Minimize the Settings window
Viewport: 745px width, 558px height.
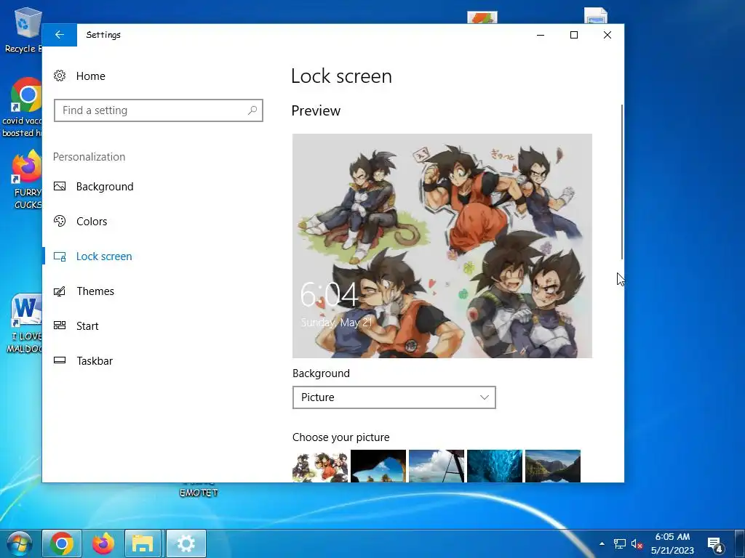tap(541, 35)
